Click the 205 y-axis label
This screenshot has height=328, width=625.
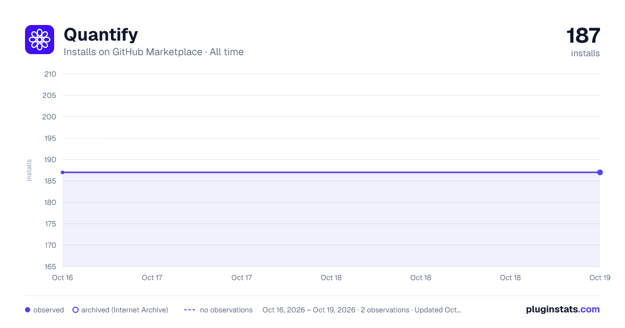coord(50,95)
